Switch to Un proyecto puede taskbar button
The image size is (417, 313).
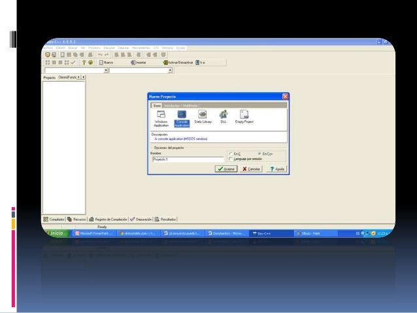(183, 233)
